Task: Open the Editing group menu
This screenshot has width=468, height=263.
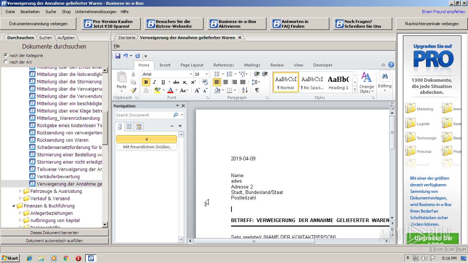Action: click(385, 82)
